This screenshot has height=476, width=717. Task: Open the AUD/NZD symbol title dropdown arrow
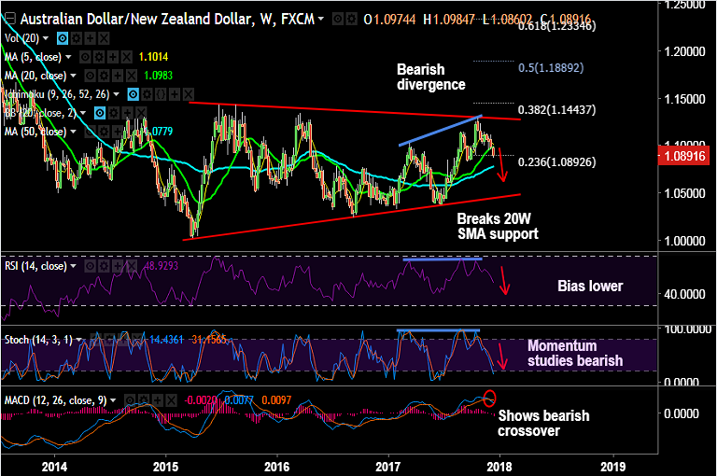[x=321, y=19]
